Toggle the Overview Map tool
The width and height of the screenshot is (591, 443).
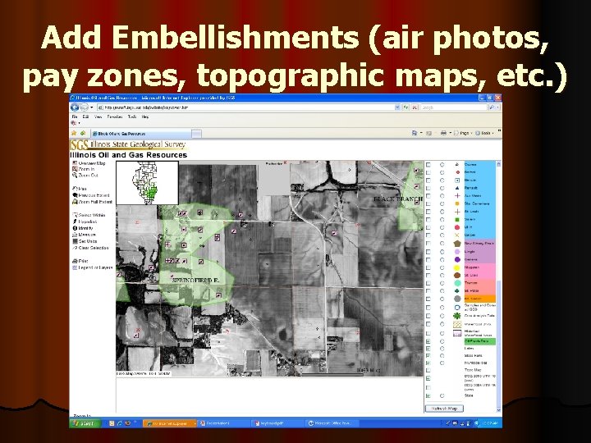pyautogui.click(x=89, y=163)
